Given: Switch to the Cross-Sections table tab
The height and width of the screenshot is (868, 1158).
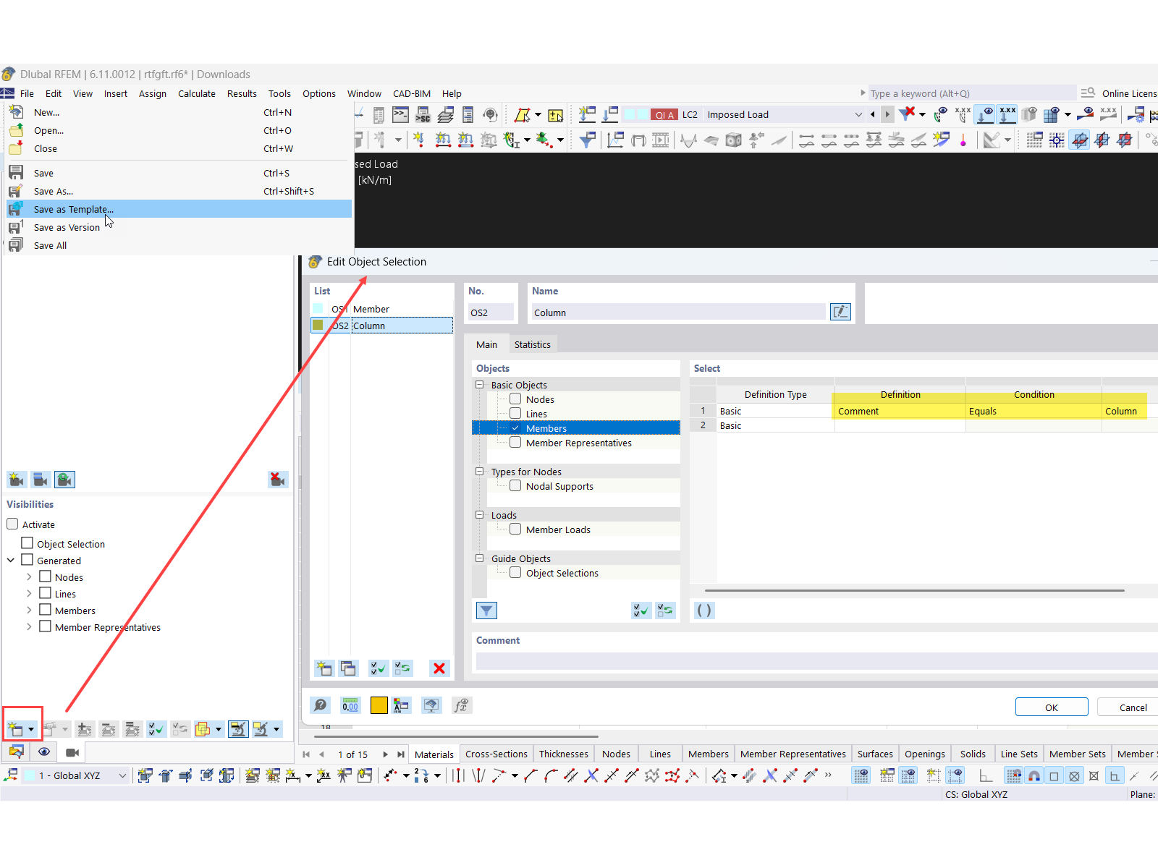Looking at the screenshot, I should [496, 754].
